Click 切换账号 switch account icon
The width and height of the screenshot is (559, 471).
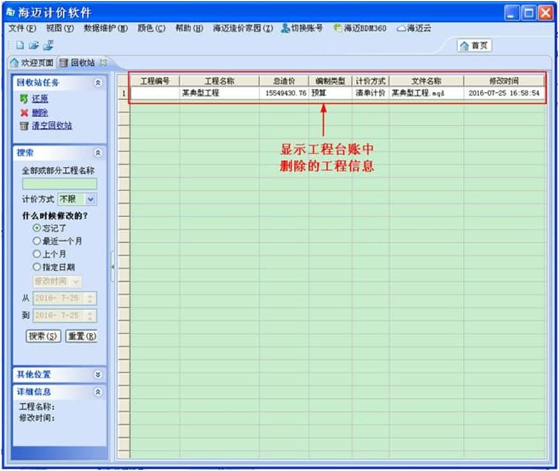(x=286, y=29)
